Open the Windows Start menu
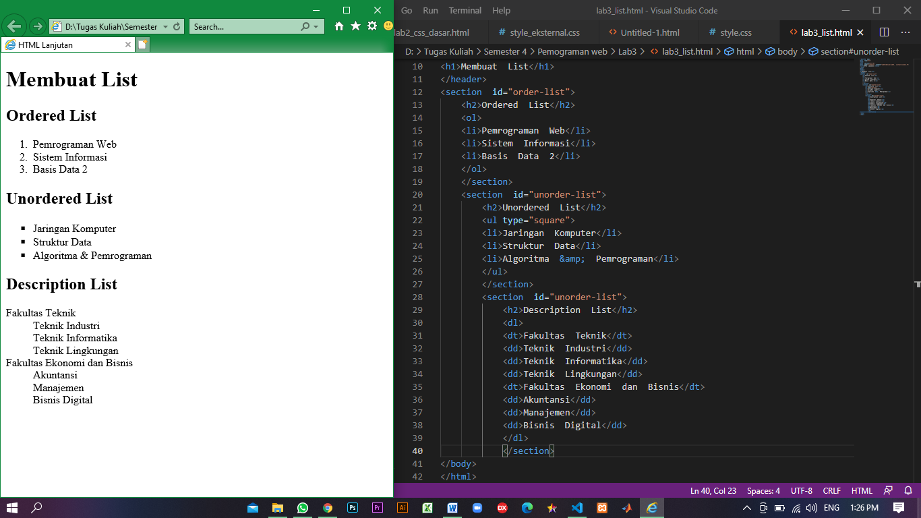Viewport: 921px width, 518px height. click(12, 507)
